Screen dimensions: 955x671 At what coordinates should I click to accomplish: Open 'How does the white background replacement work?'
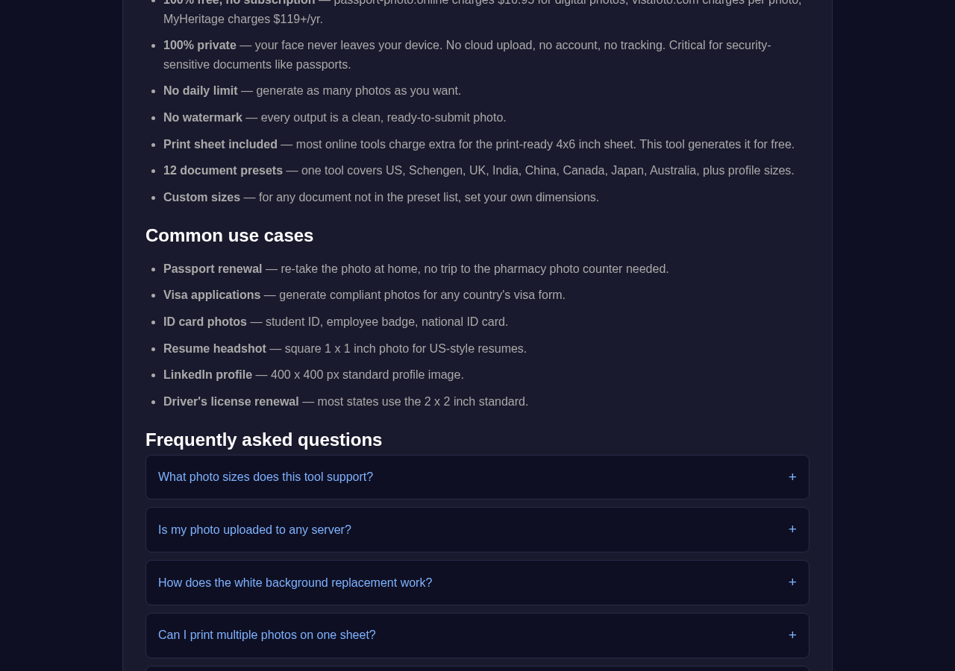pyautogui.click(x=477, y=583)
